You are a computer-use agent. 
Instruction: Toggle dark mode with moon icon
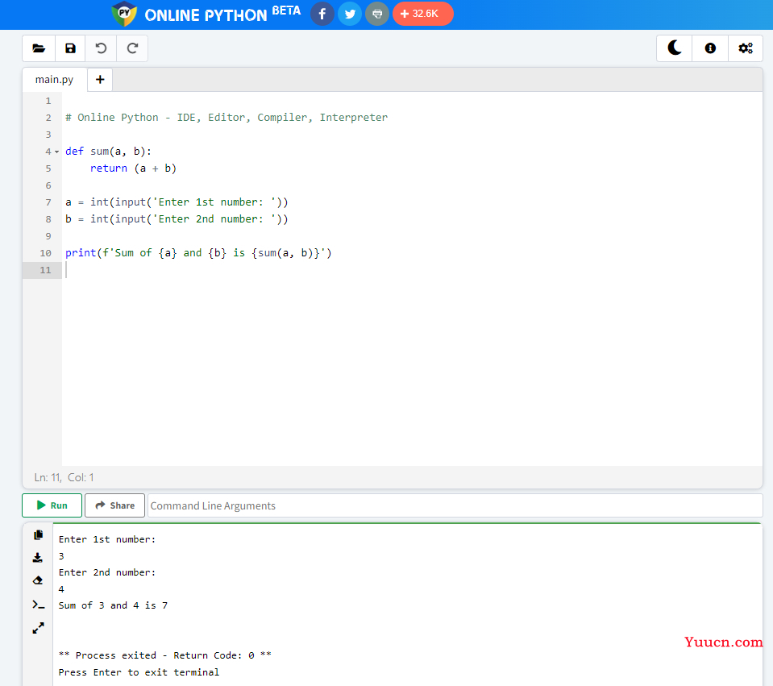[675, 48]
